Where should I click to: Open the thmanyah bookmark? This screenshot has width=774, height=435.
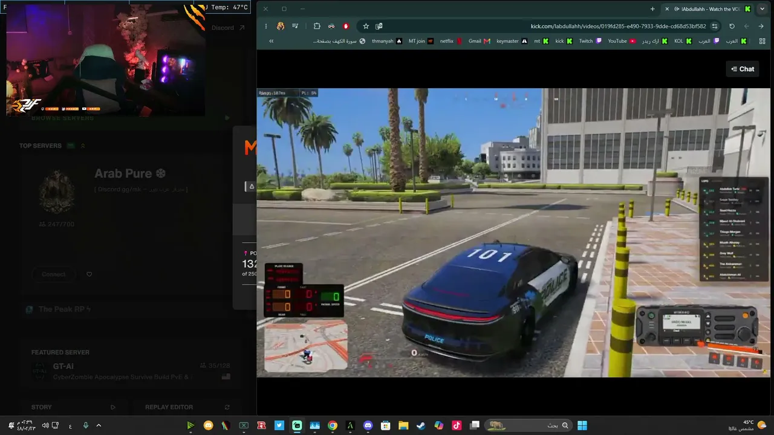coord(387,41)
